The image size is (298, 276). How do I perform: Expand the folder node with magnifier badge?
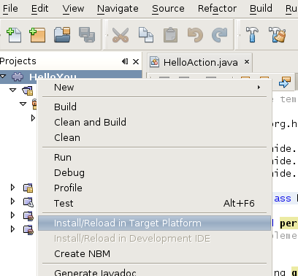pos(13,202)
